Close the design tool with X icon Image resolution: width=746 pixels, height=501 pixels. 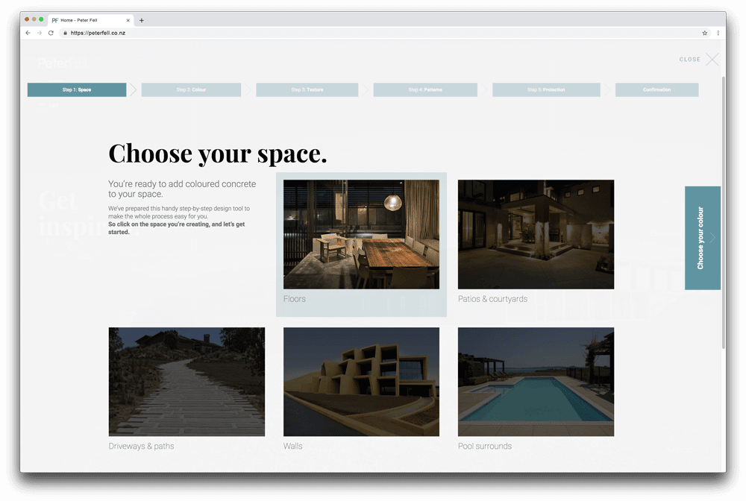tap(712, 60)
